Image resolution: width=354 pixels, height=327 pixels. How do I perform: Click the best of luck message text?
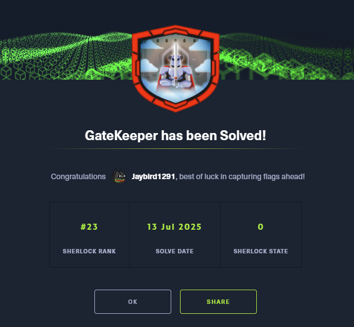coord(242,176)
